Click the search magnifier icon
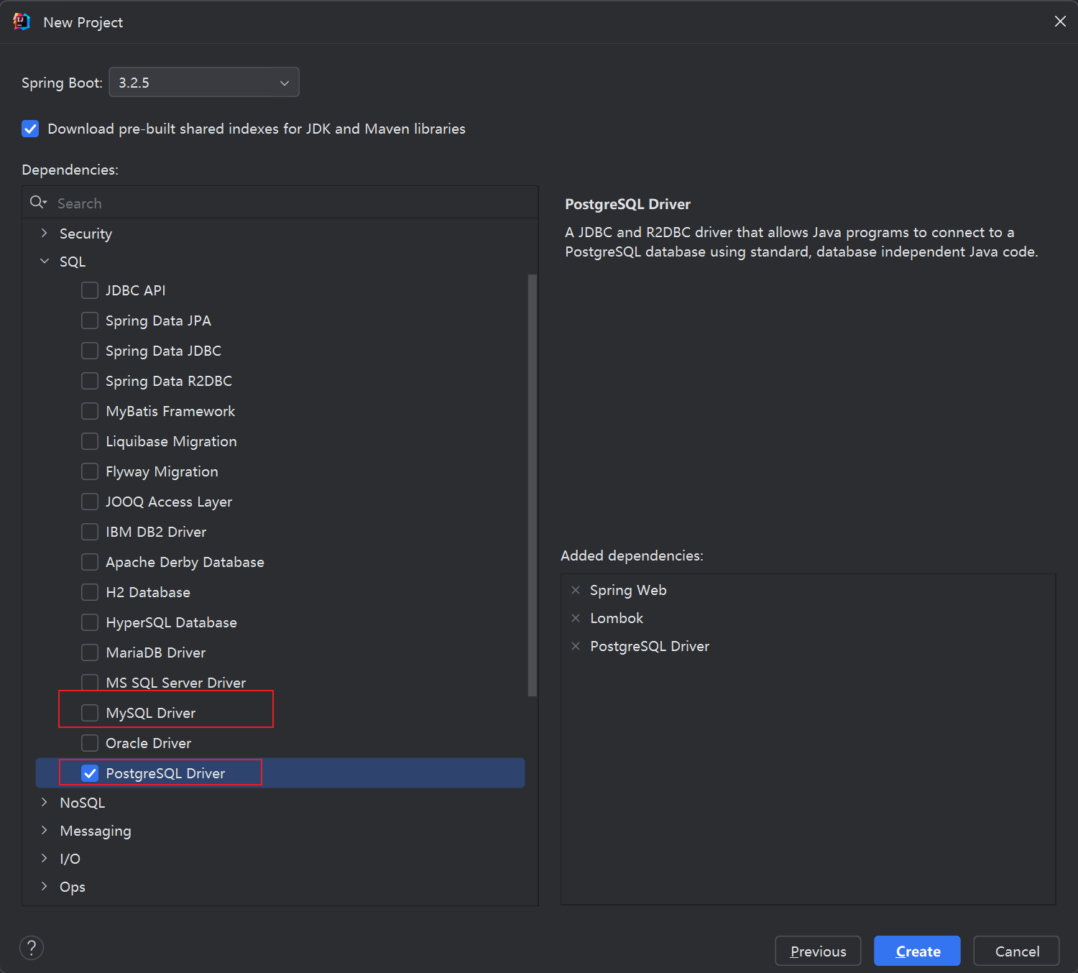Viewport: 1078px width, 973px height. click(x=38, y=203)
